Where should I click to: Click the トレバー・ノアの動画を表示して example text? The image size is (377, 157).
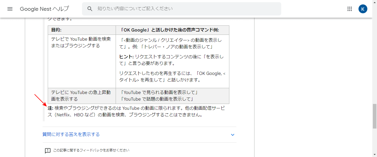pyautogui.click(x=177, y=47)
